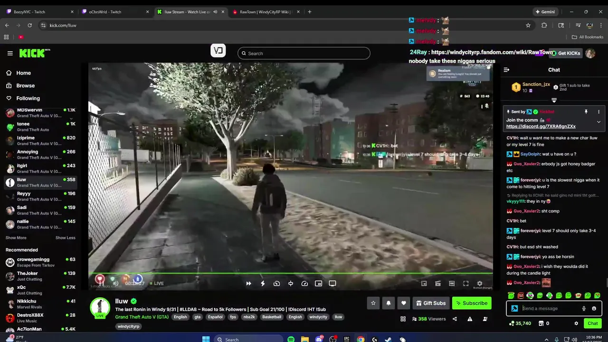Open the emoji picker in chat input

click(594, 308)
